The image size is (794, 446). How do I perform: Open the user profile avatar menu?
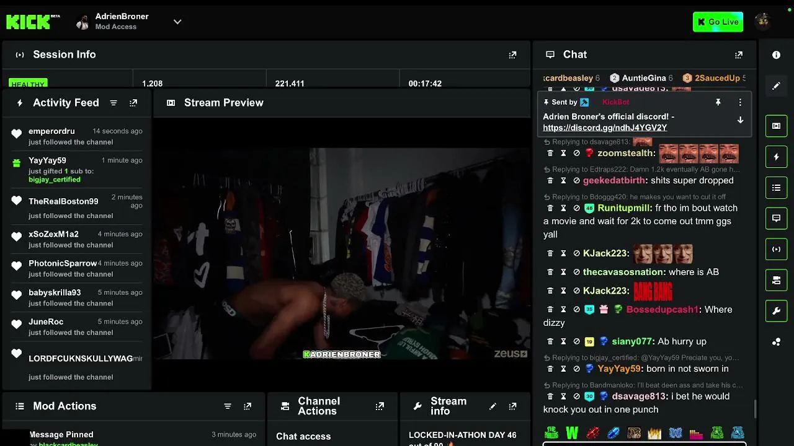click(763, 22)
